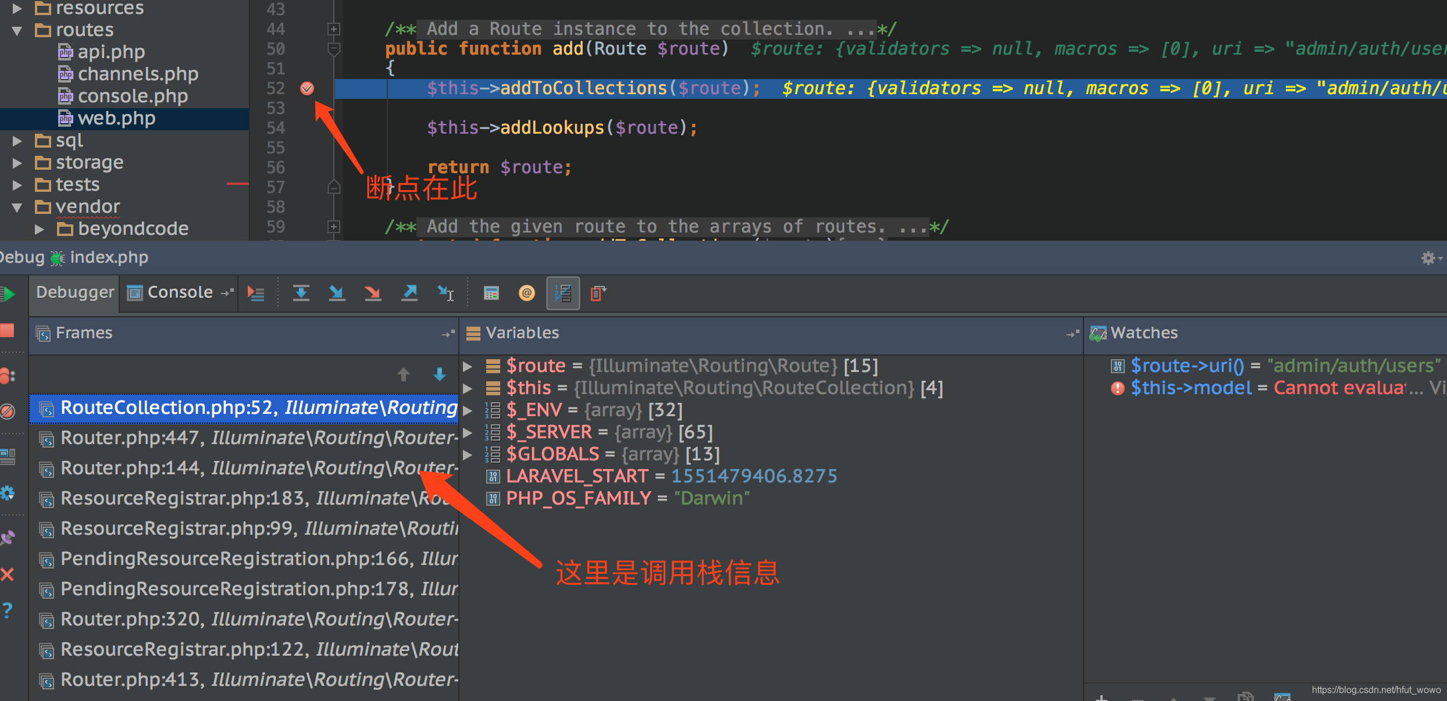Expand the storage folder

click(x=17, y=163)
